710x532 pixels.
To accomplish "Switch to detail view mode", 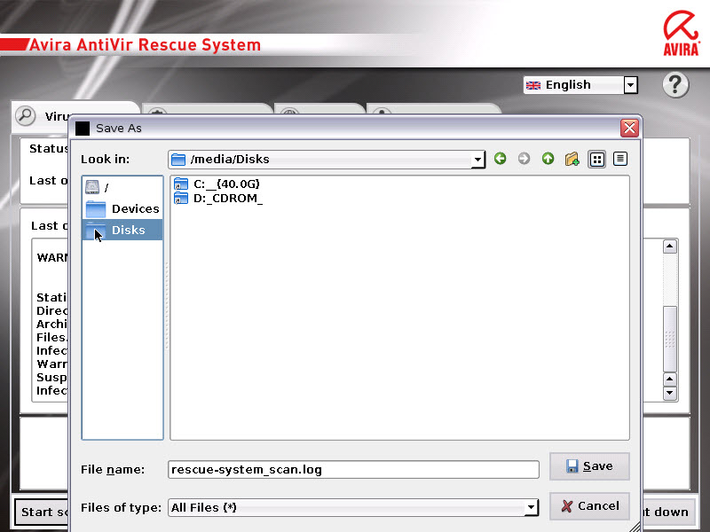I will click(620, 159).
